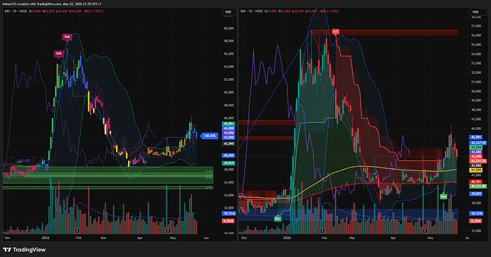The image size is (491, 257).
Task: Select the gray 42,060 price label on the left chart
Action: (x=228, y=143)
